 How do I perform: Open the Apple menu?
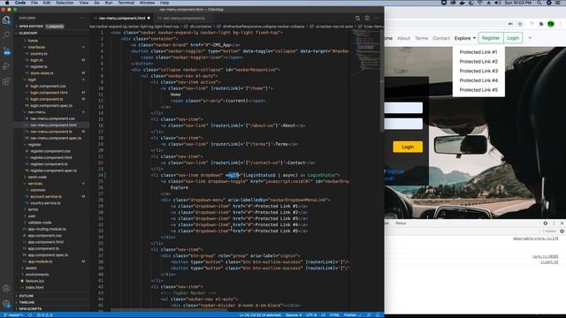click(x=7, y=3)
